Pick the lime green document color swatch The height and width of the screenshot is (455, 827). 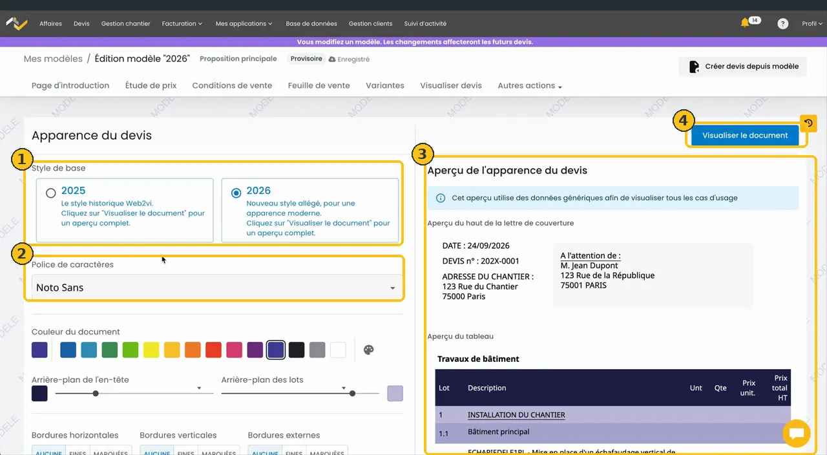click(x=131, y=350)
